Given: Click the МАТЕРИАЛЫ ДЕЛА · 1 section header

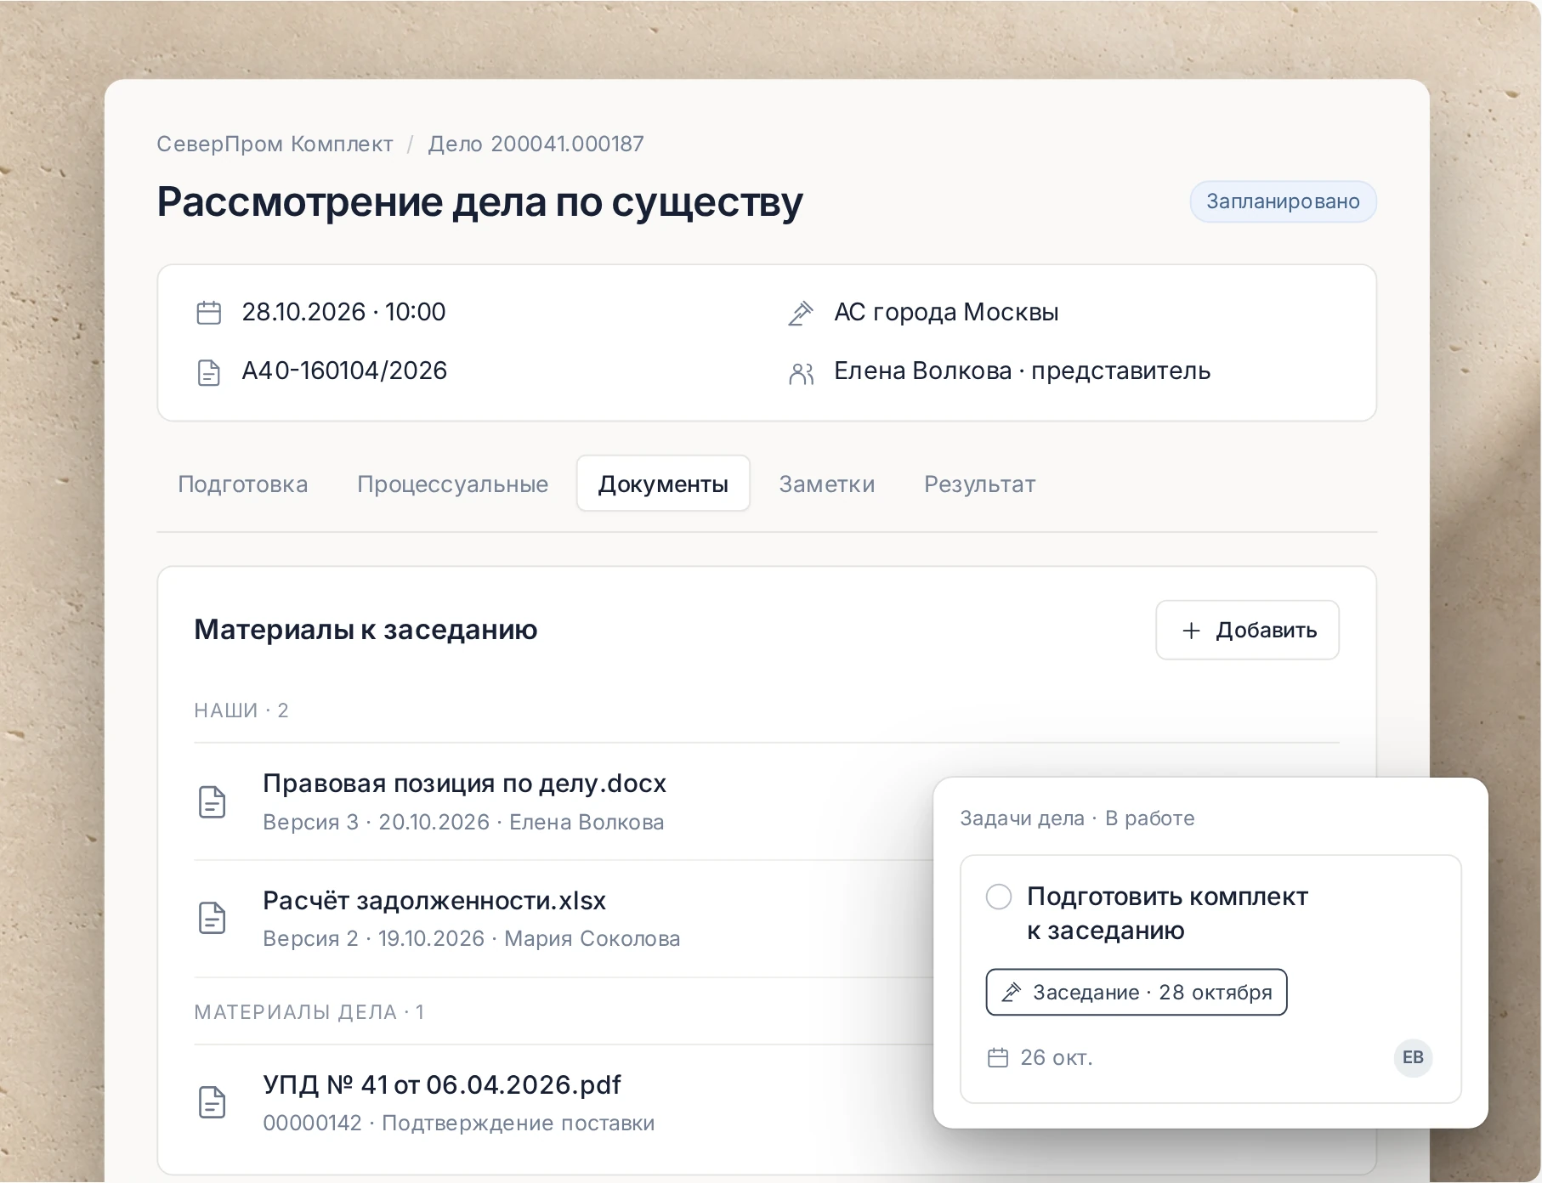Looking at the screenshot, I should pos(309,1012).
